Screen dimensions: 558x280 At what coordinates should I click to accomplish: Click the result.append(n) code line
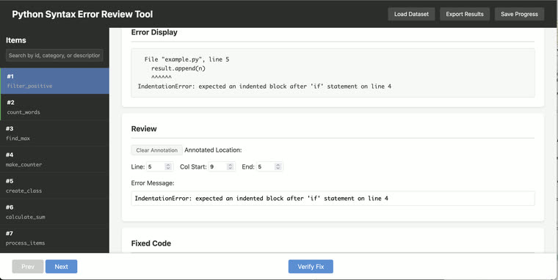(x=178, y=68)
